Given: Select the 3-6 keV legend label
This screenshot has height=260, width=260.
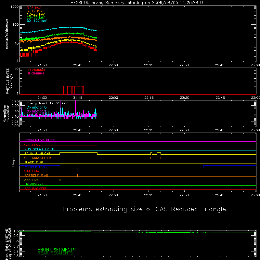Looking at the screenshot, I should (x=34, y=8).
